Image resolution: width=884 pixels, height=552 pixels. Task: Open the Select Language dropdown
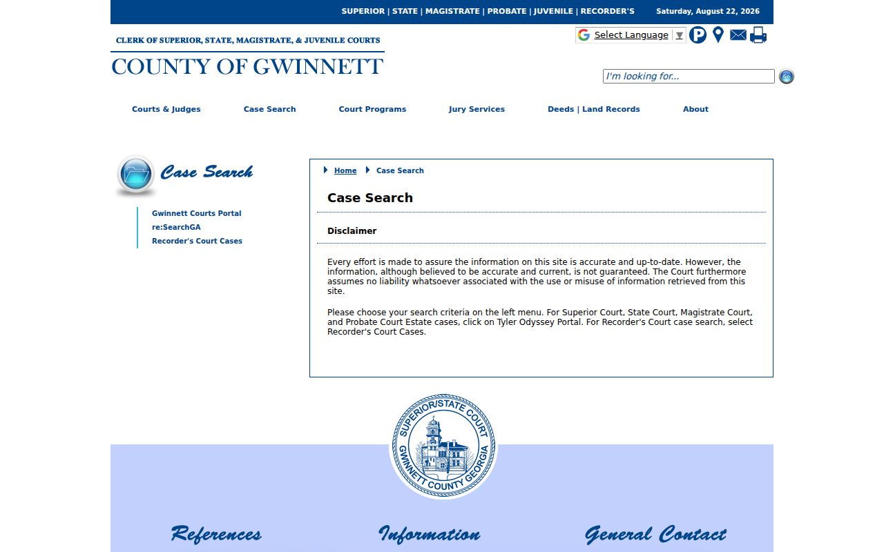point(639,35)
